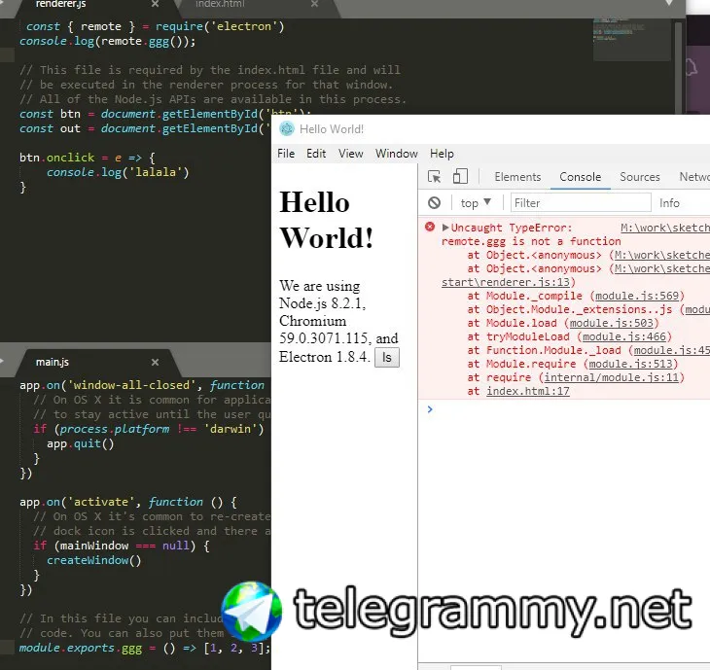The image size is (710, 670).
Task: Click the 'at Module.load' stack trace line
Action: [x=563, y=323]
